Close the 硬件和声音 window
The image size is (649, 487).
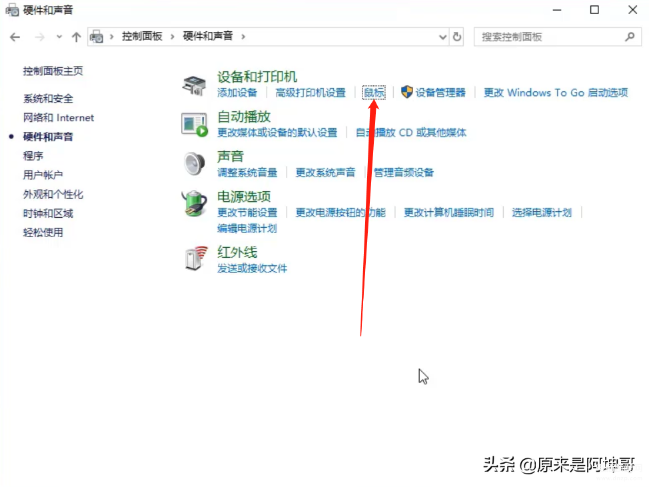point(632,10)
